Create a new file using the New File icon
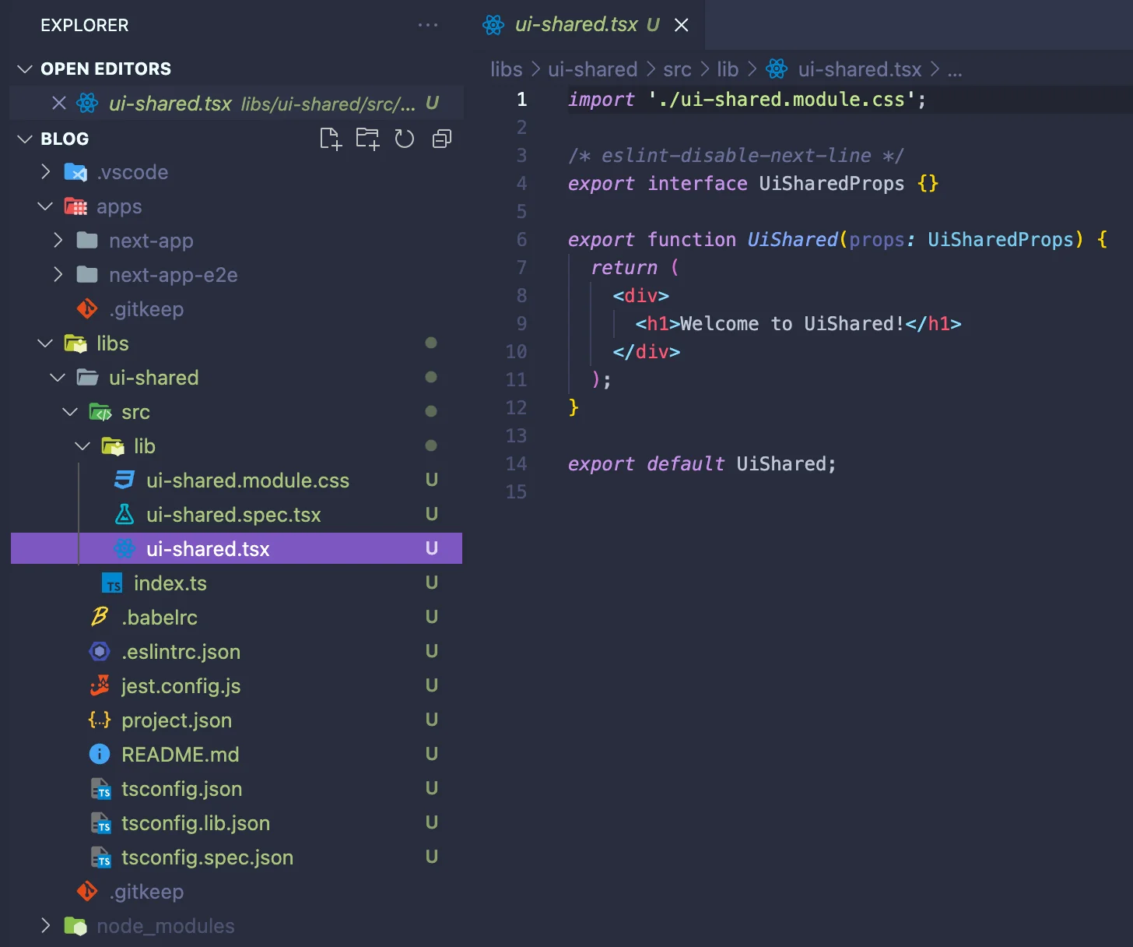The height and width of the screenshot is (947, 1133). 330,139
